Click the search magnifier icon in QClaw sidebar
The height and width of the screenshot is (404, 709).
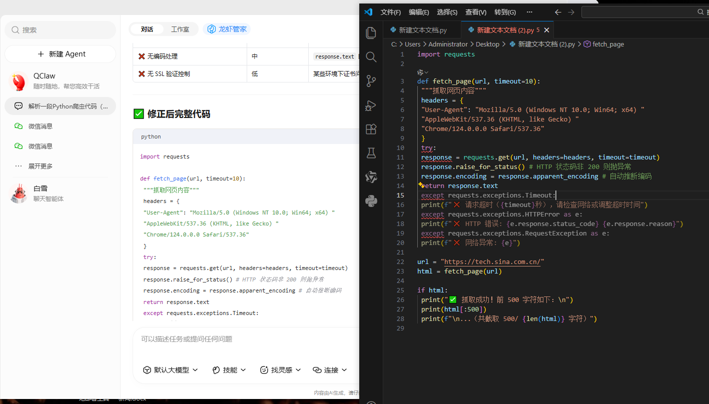16,30
